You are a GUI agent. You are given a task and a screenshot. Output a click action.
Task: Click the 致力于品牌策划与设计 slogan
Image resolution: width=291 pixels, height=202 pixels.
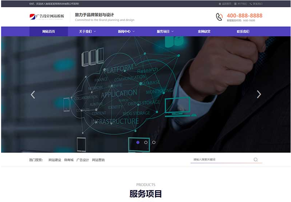pyautogui.click(x=94, y=15)
